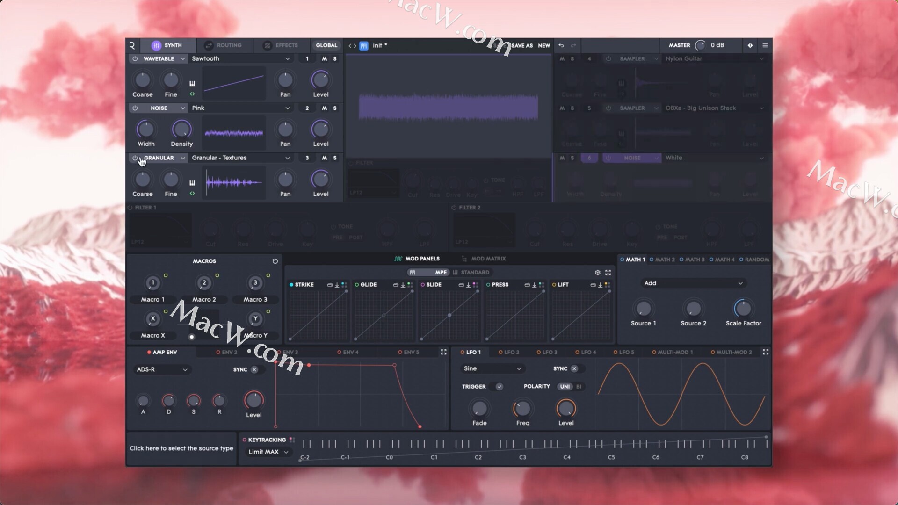The width and height of the screenshot is (898, 505).
Task: Open the MOD MATRIX tab
Action: pyautogui.click(x=484, y=259)
